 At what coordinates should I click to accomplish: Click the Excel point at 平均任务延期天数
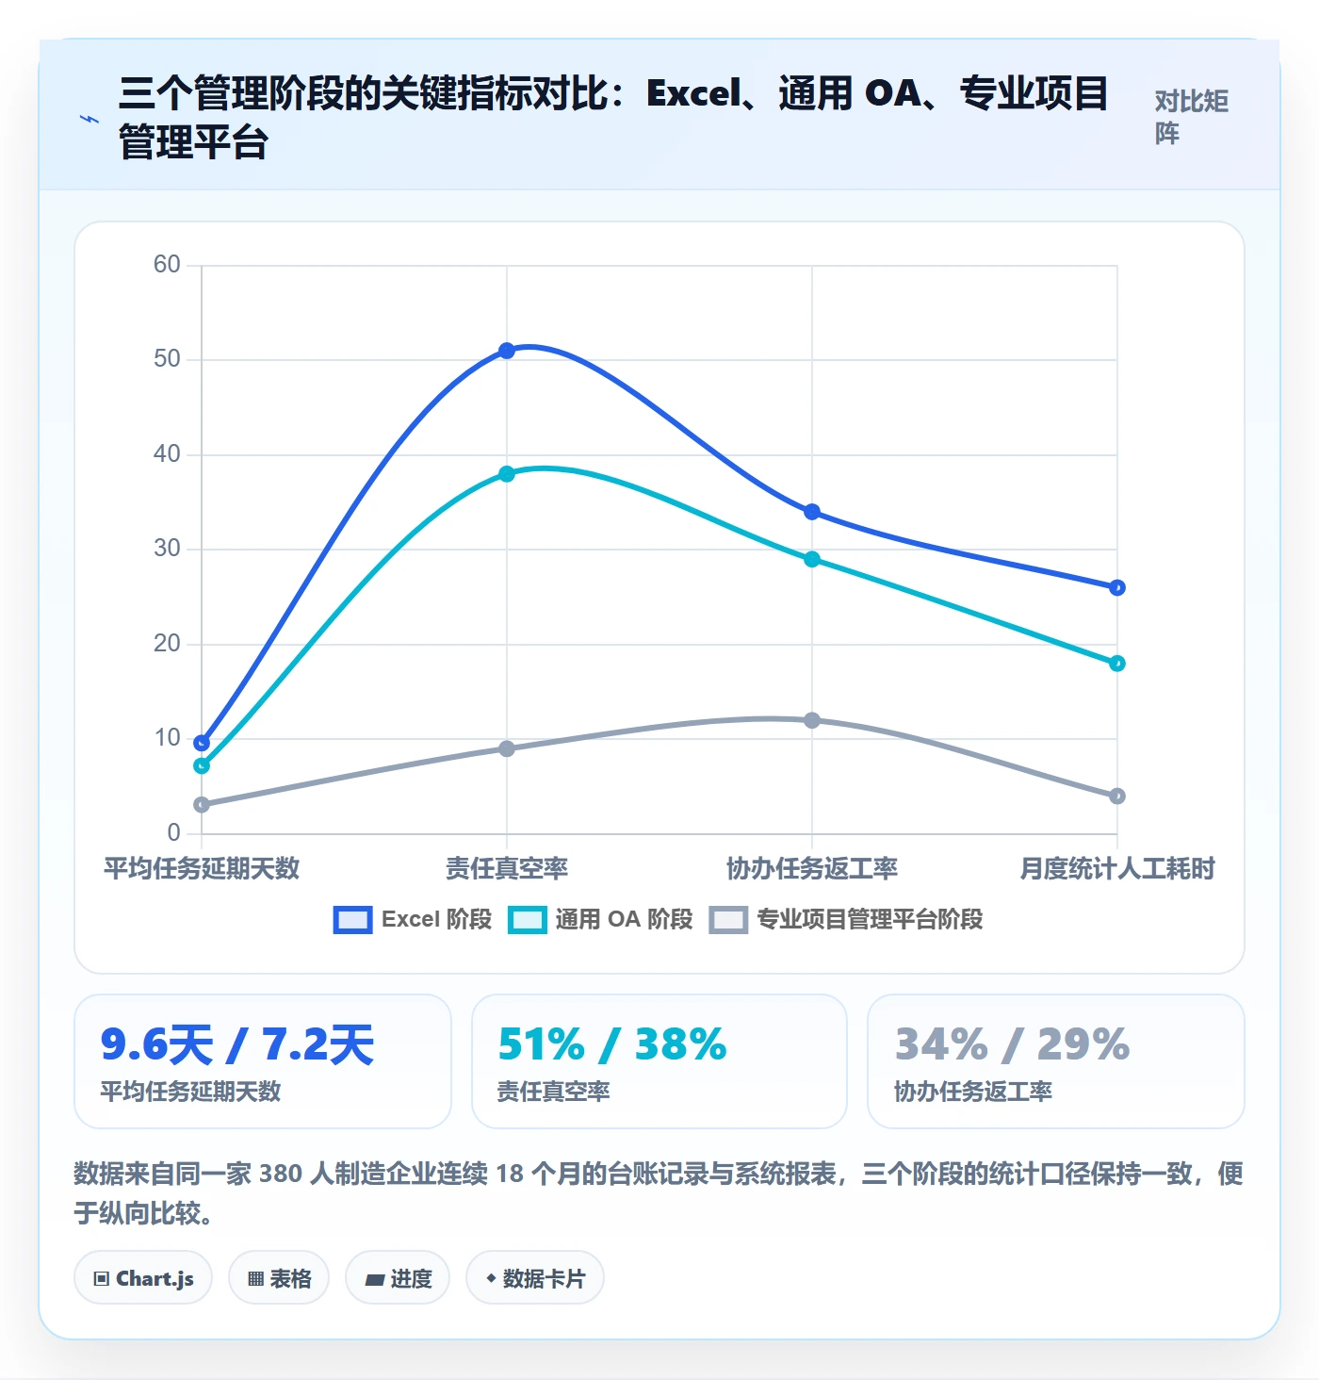202,743
